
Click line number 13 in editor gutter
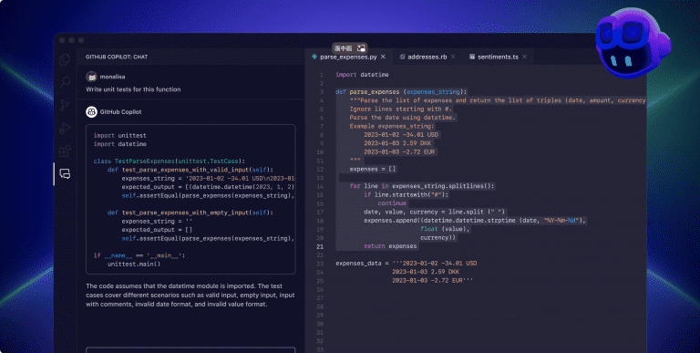320,178
